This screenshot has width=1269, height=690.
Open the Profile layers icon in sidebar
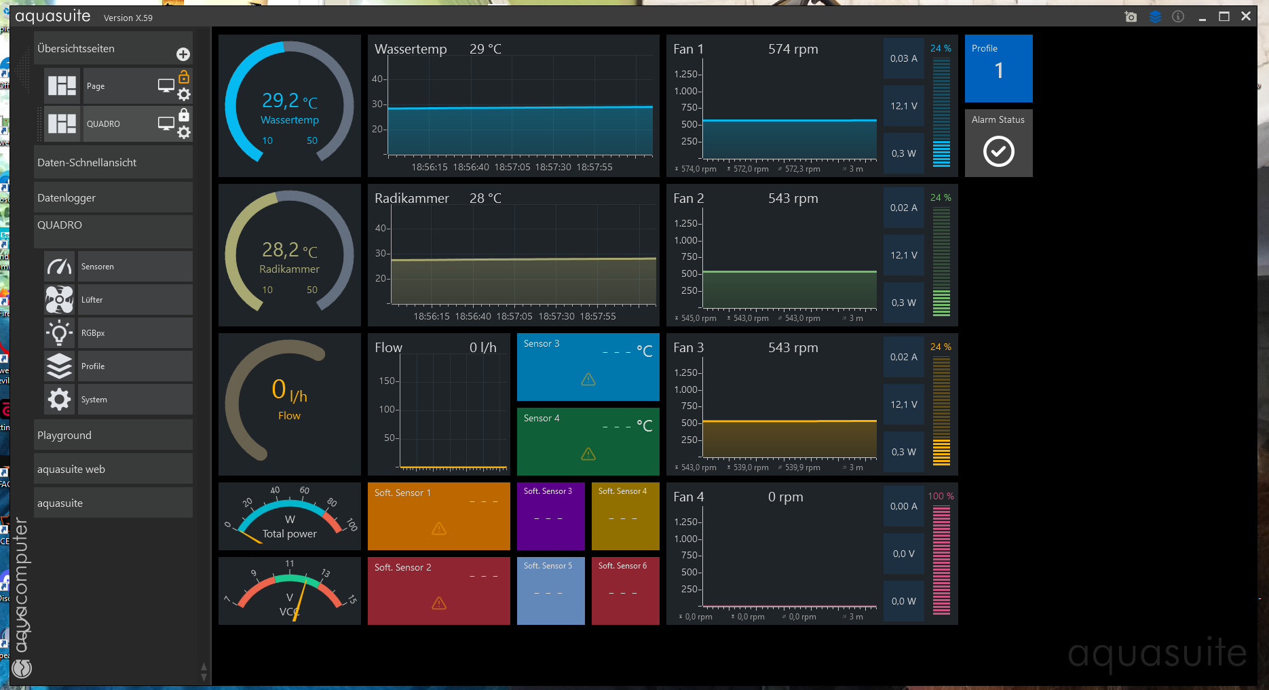[60, 366]
